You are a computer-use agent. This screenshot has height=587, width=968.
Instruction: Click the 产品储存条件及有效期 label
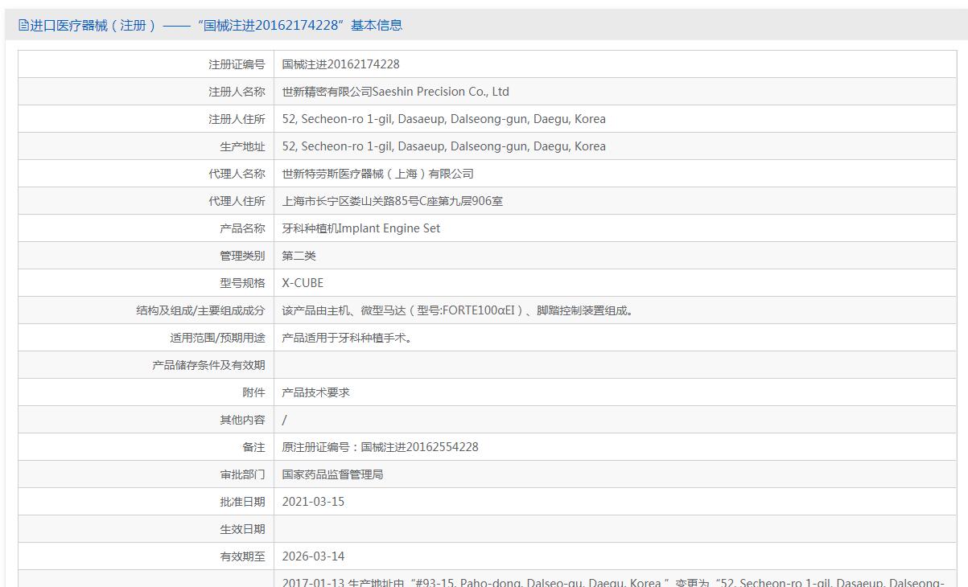click(208, 365)
